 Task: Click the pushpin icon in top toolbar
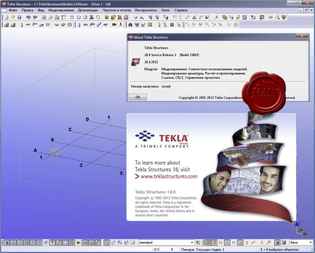(216, 17)
